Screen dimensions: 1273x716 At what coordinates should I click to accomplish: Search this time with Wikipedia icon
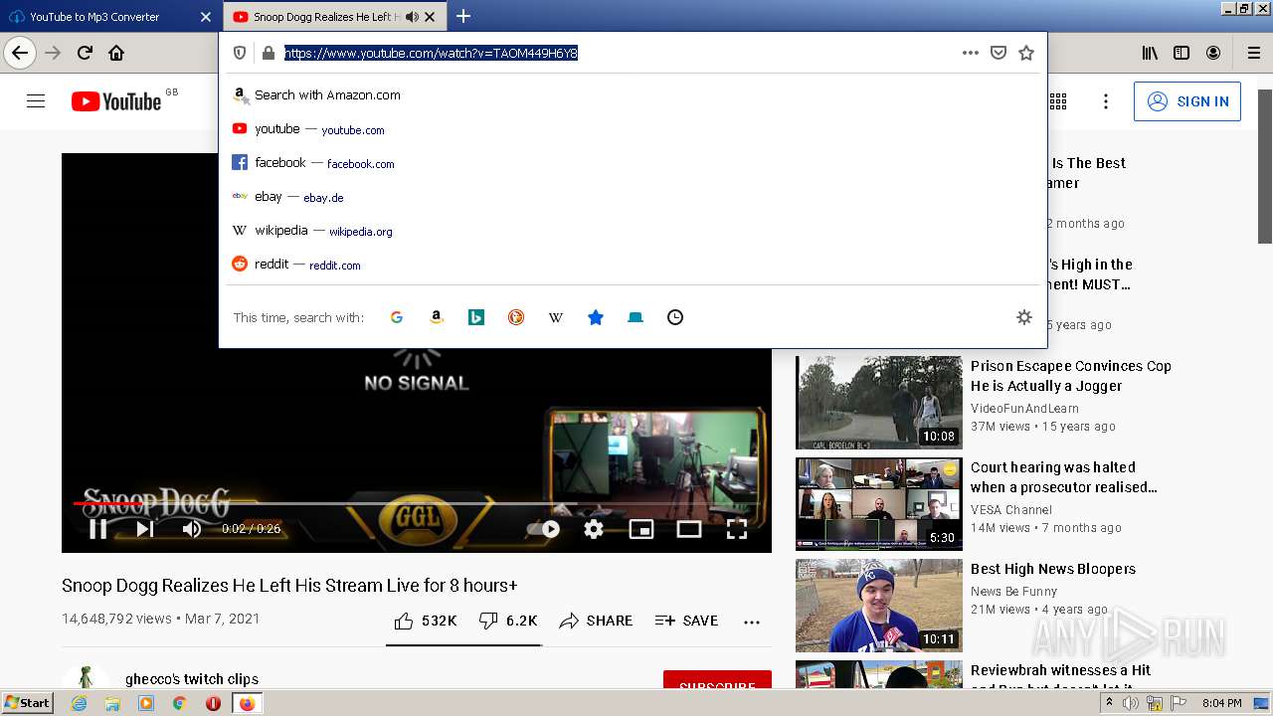[x=556, y=317]
